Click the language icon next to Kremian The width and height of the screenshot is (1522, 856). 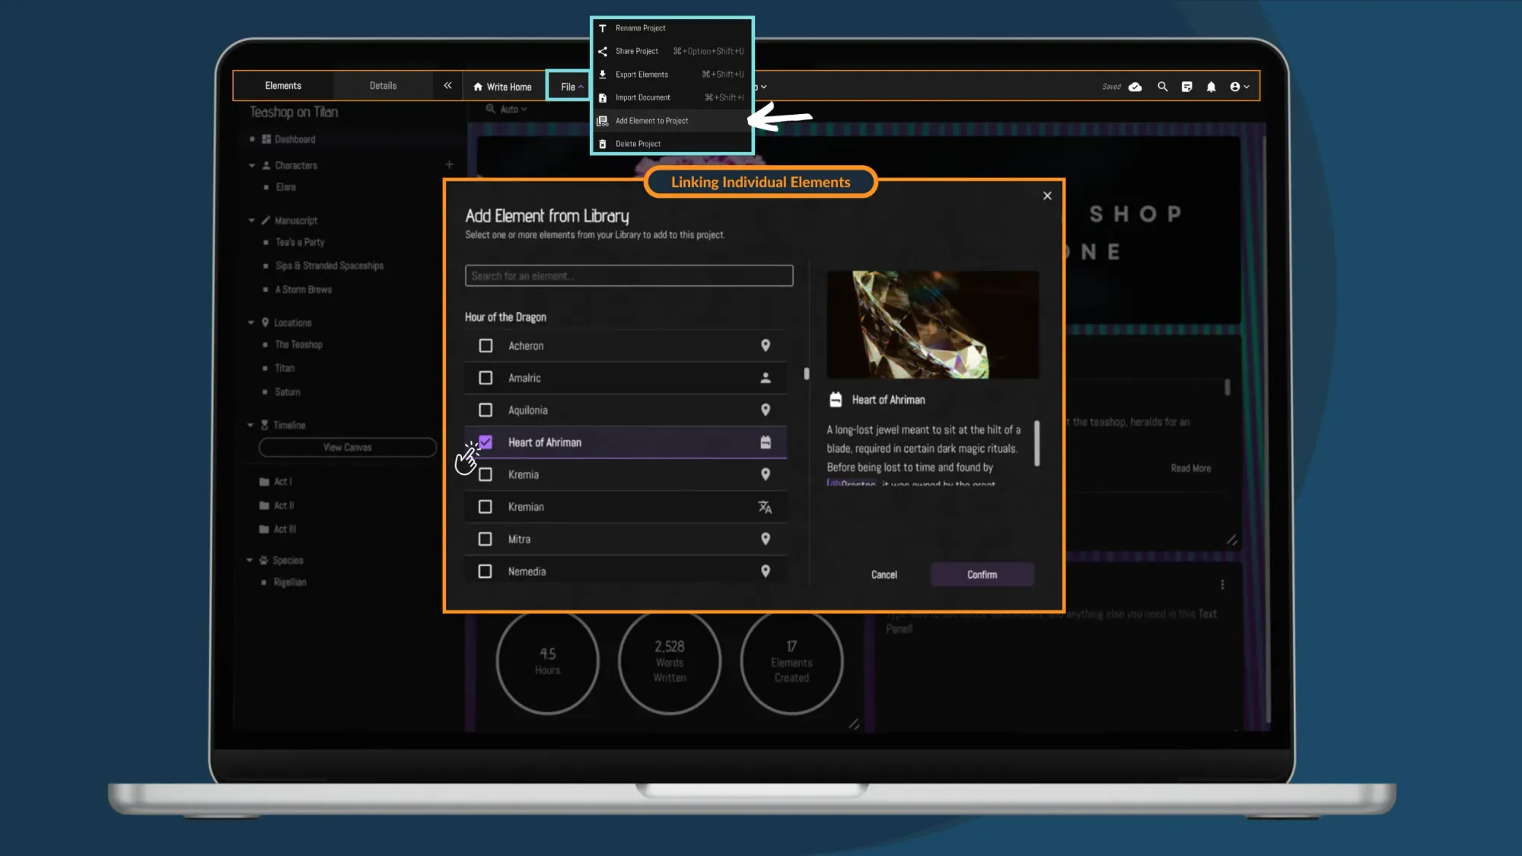(x=766, y=507)
